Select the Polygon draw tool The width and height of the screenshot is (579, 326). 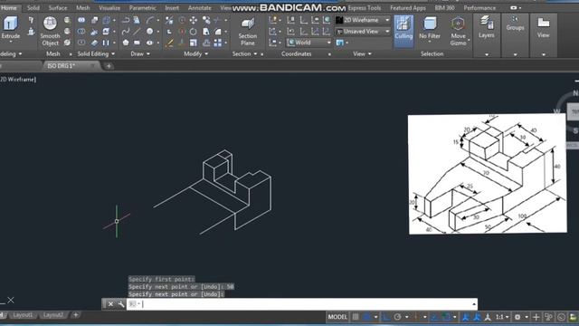126,43
